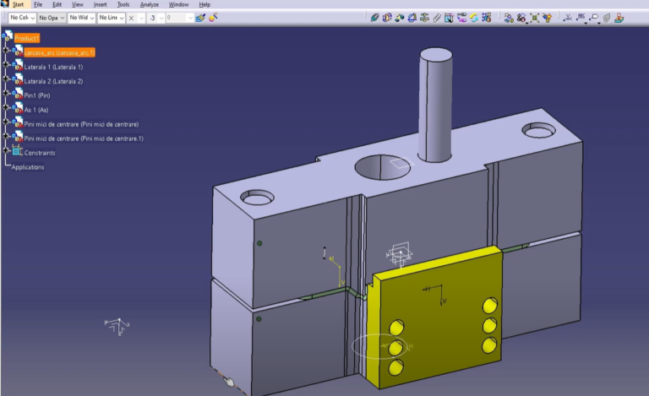649x396 pixels.
Task: Open the Insert menu
Action: (100, 4)
